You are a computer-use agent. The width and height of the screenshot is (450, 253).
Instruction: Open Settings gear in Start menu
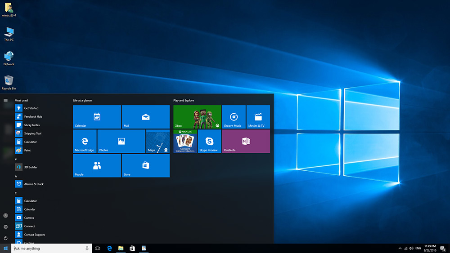point(5,227)
